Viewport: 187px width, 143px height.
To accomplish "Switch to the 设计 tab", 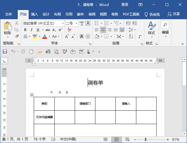I will [x=46, y=14].
